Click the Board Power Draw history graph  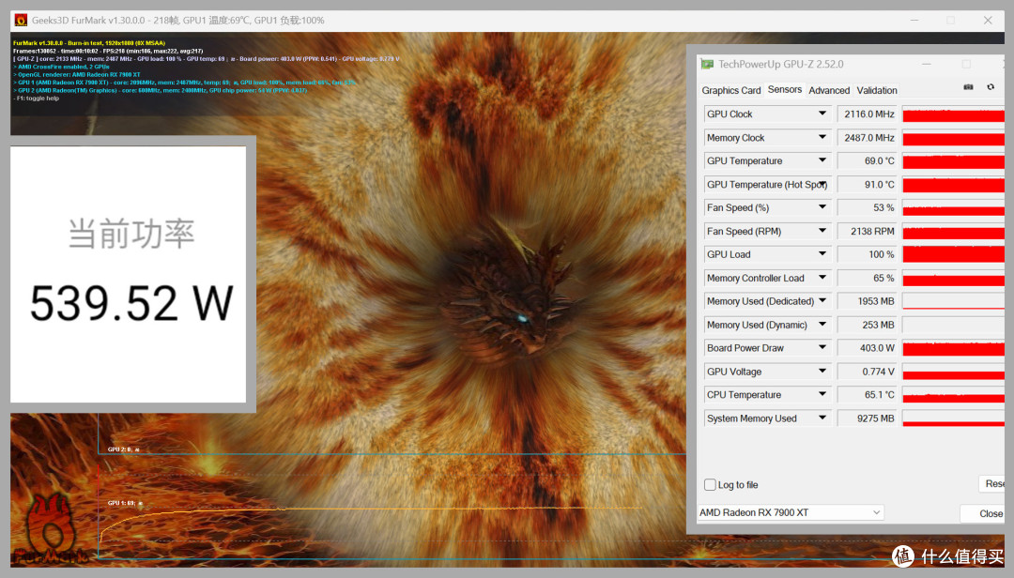[x=953, y=348]
